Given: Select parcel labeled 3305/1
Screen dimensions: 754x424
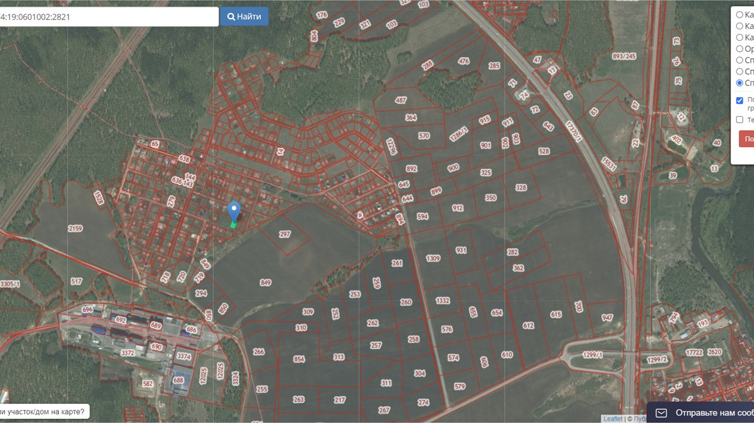Looking at the screenshot, I should coord(9,284).
